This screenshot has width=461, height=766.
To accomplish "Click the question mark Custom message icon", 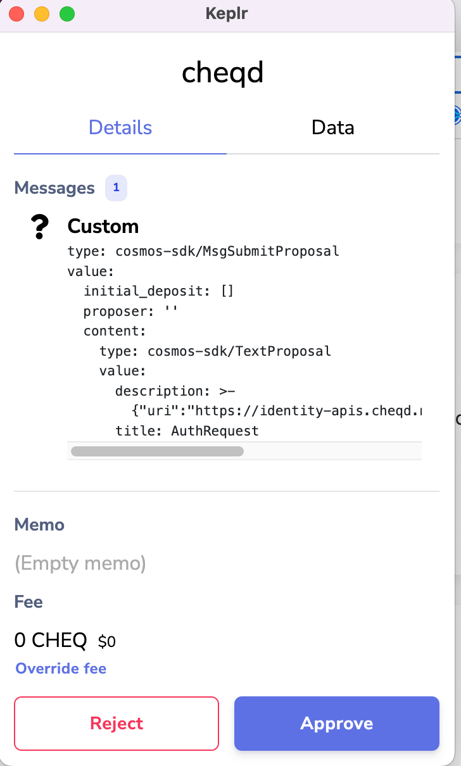I will pyautogui.click(x=40, y=227).
